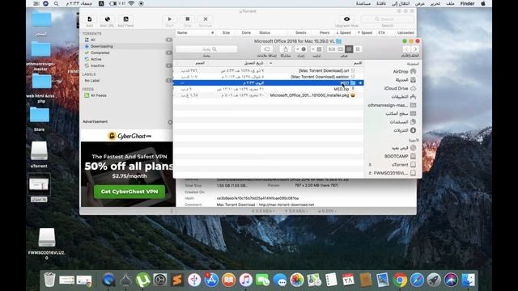Select [Mac Torrent Download].url file
The width and height of the screenshot is (518, 291).
[x=324, y=70]
